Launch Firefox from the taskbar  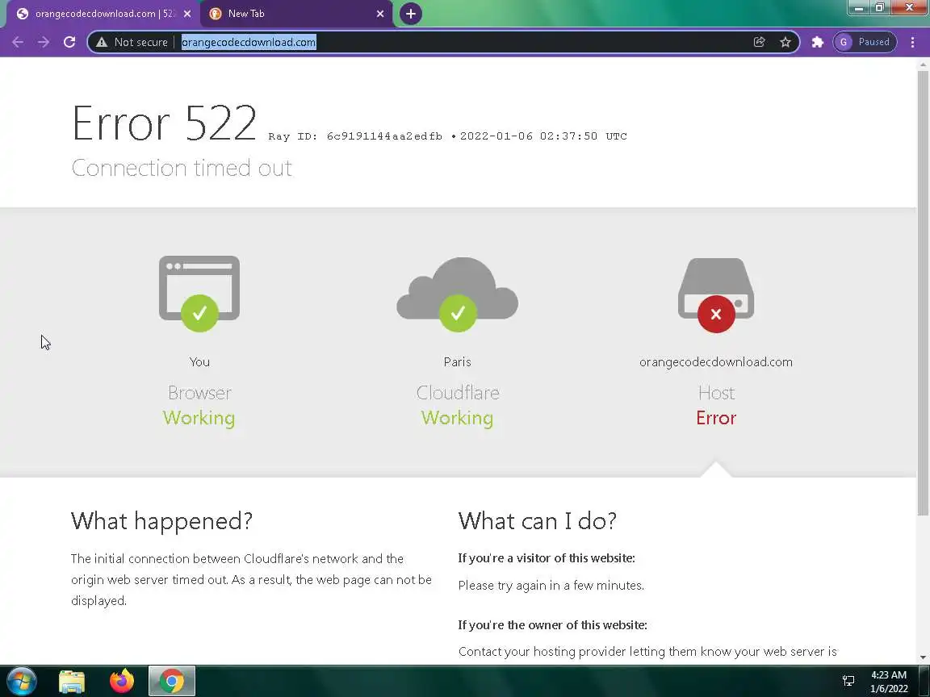tap(122, 681)
